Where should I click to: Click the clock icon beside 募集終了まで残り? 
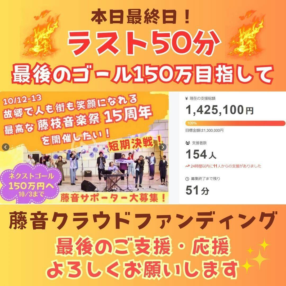187,179
